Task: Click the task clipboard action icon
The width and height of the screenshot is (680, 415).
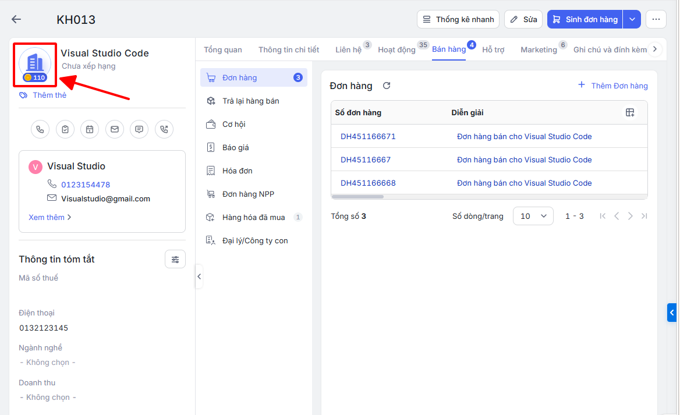Action: tap(65, 129)
